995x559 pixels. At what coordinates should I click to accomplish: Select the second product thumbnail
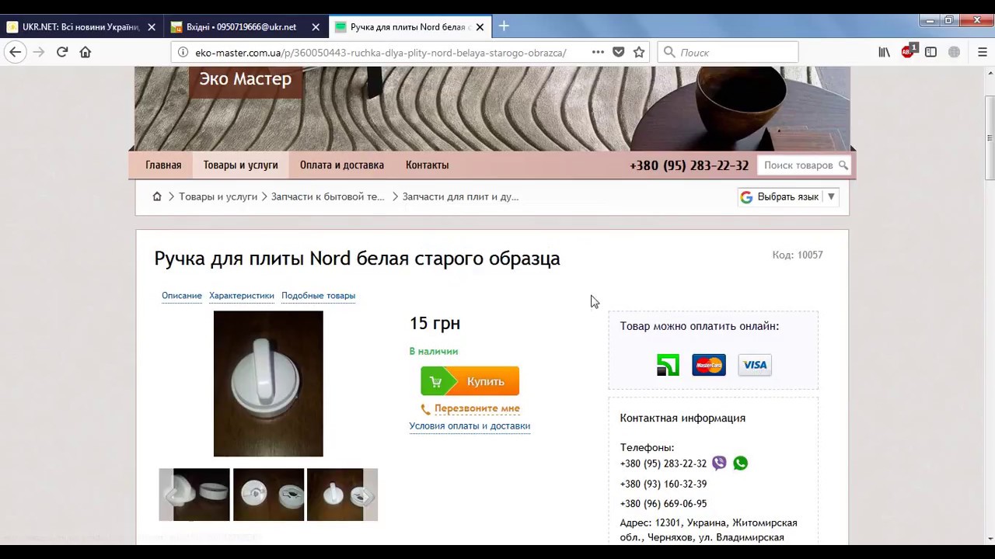click(268, 495)
